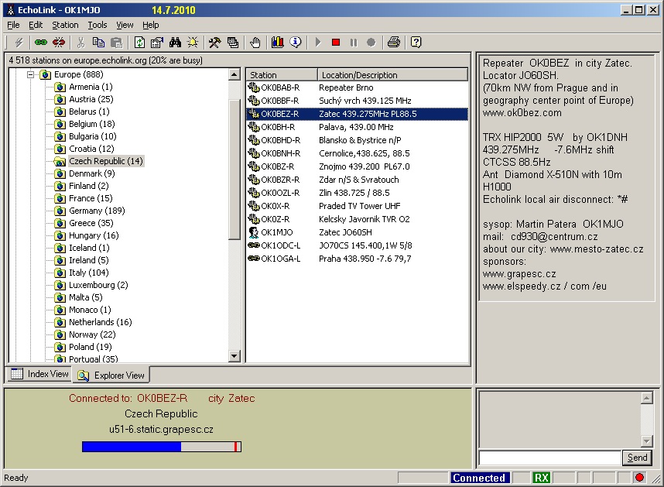Select Germany (189) in the tree
This screenshot has height=487, width=664.
[x=97, y=211]
